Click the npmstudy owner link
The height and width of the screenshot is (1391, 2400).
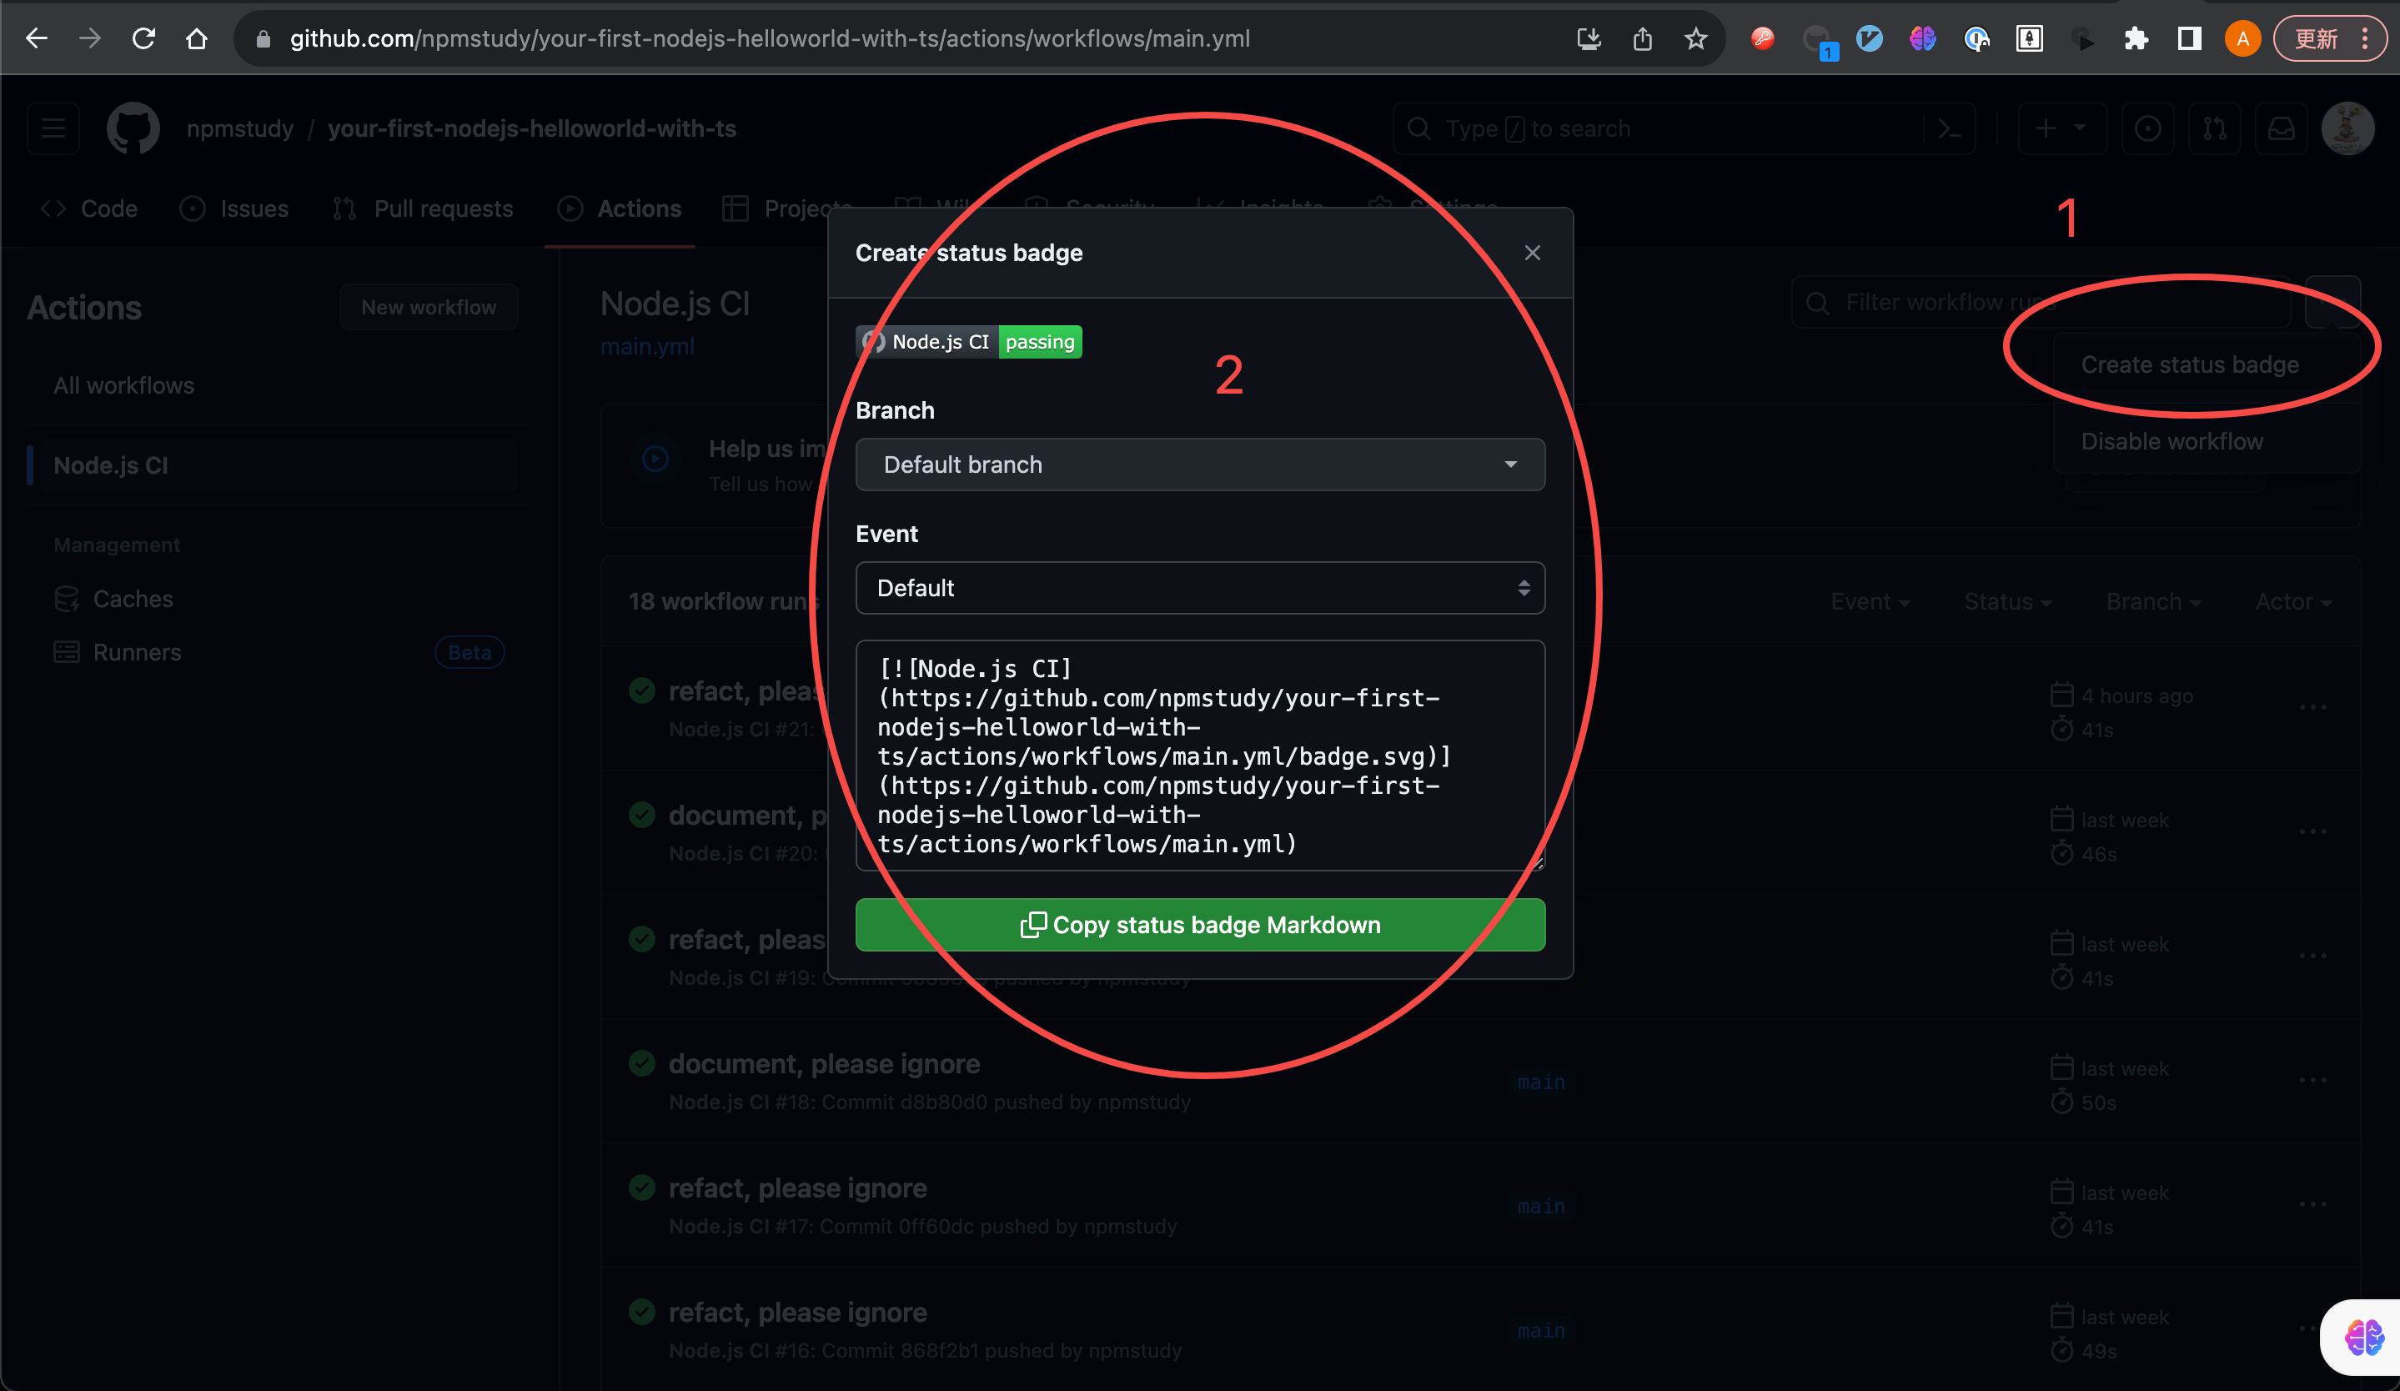click(x=240, y=128)
